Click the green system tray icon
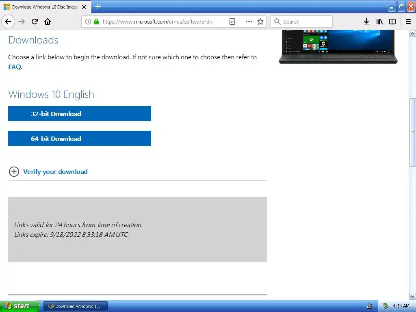 coord(386,306)
